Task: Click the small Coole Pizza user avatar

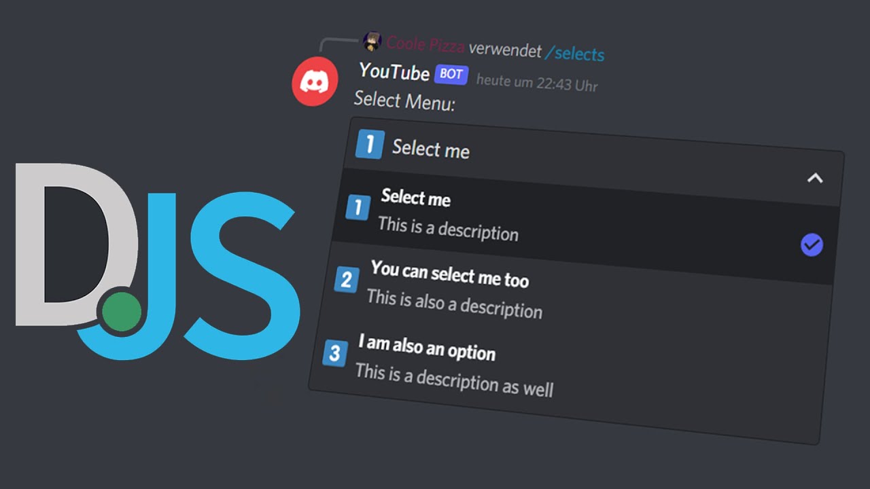Action: point(372,42)
